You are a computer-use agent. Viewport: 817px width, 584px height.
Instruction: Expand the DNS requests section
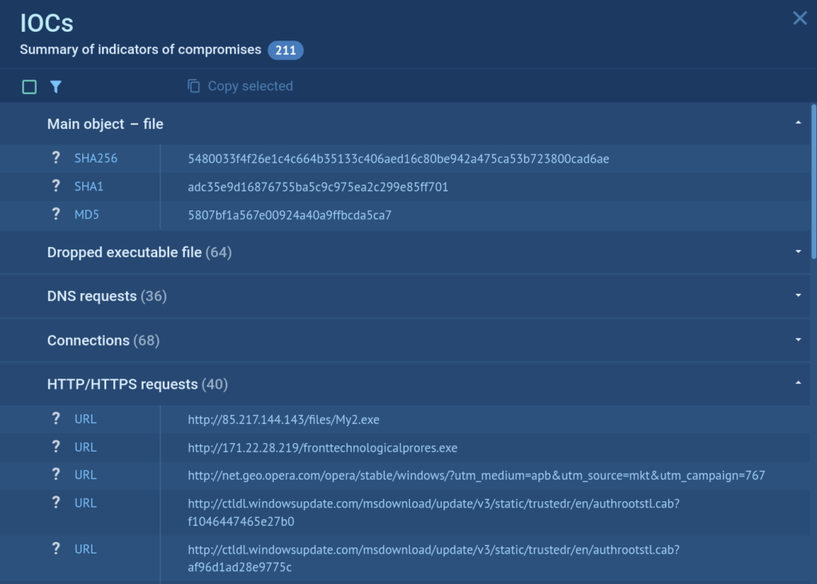798,296
